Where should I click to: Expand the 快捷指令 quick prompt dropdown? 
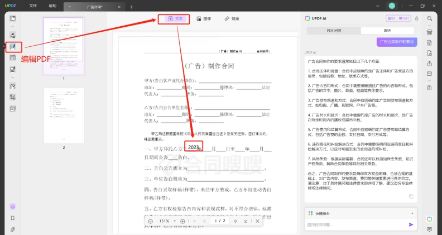tap(412, 213)
